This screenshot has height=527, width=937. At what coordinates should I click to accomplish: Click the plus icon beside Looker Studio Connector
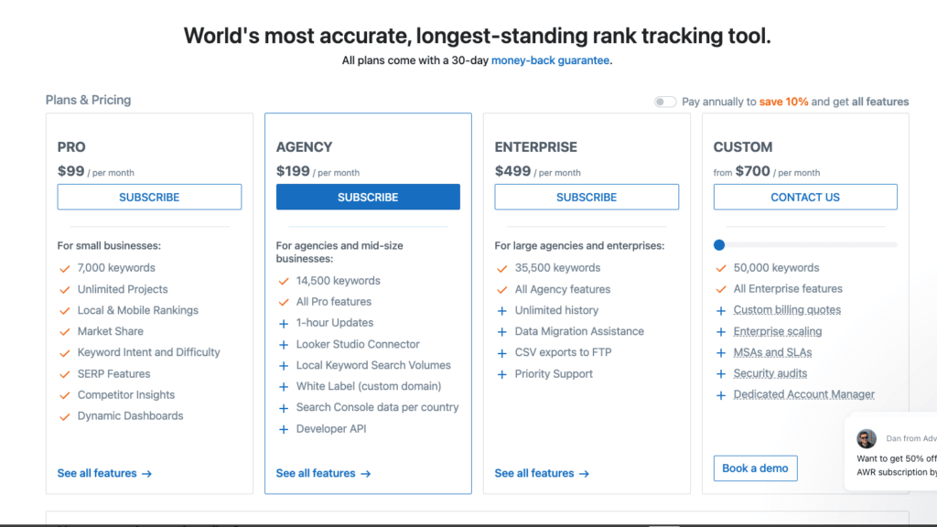pyautogui.click(x=284, y=345)
